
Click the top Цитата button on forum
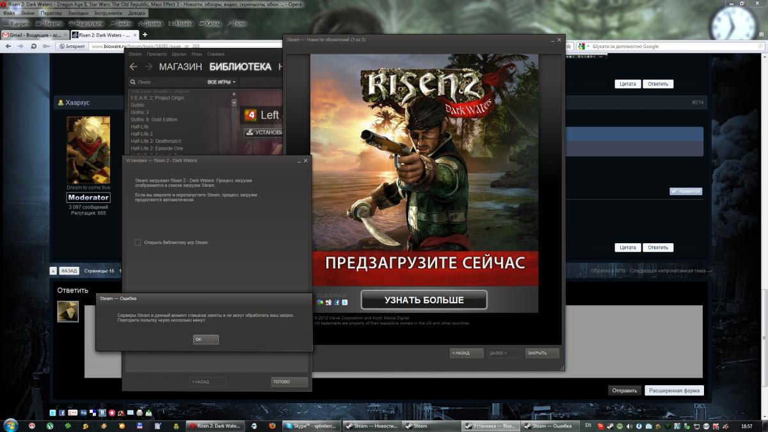[x=628, y=84]
